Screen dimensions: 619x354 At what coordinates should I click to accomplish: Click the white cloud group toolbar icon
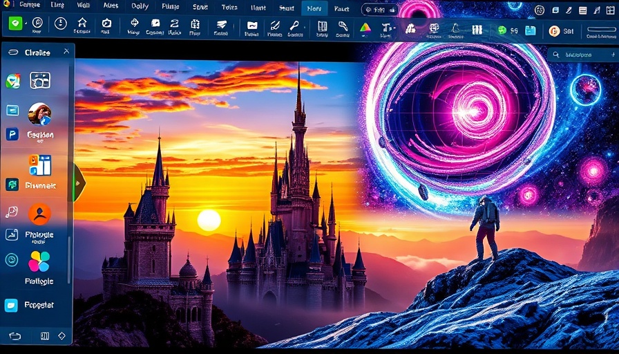point(410,28)
